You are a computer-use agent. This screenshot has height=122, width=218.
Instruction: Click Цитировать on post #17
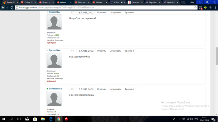click(x=115, y=89)
